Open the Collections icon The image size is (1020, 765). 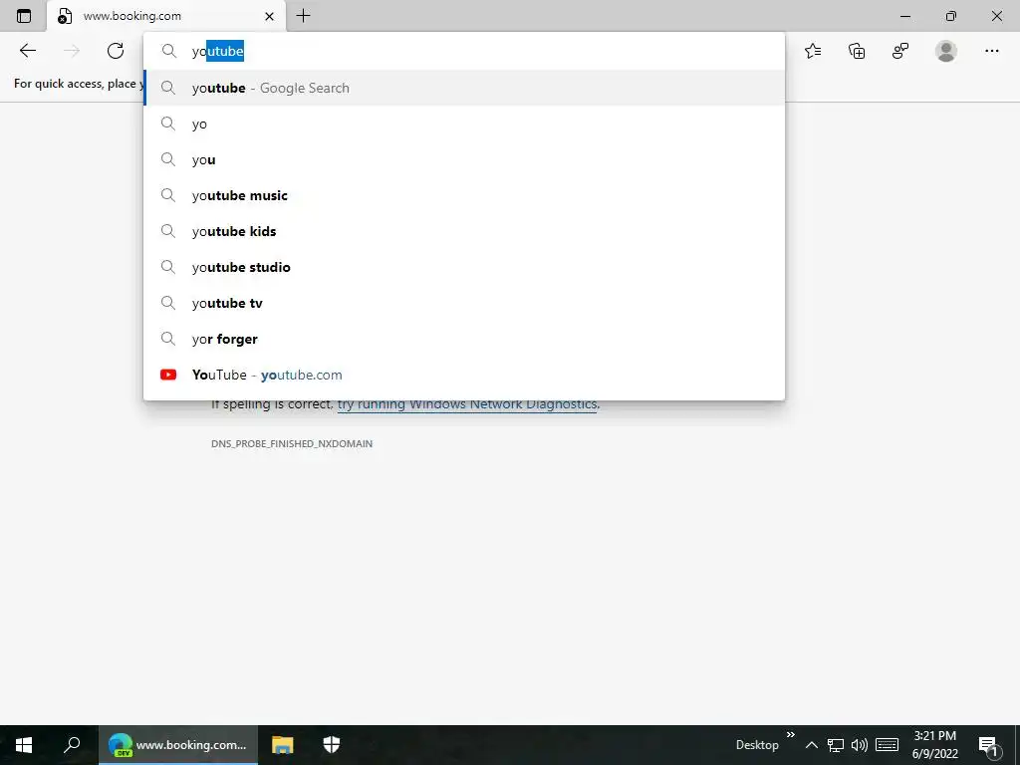(x=857, y=51)
